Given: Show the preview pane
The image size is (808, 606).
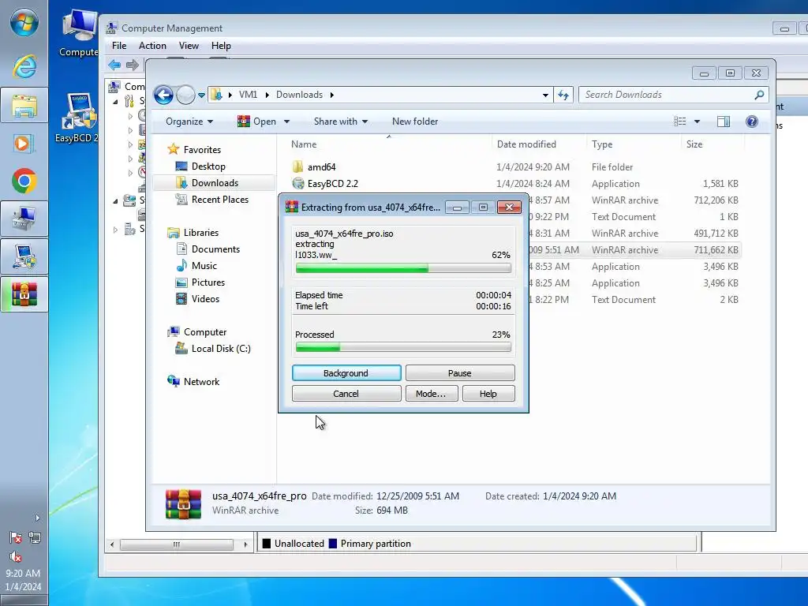Looking at the screenshot, I should pos(724,122).
